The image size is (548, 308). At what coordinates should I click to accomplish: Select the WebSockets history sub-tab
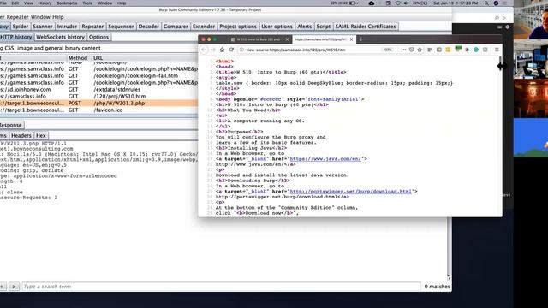tap(61, 37)
